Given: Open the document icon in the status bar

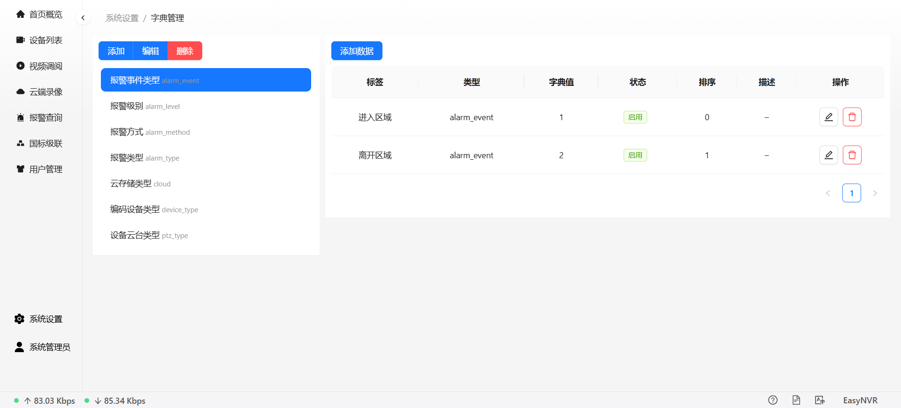Looking at the screenshot, I should pyautogui.click(x=796, y=400).
